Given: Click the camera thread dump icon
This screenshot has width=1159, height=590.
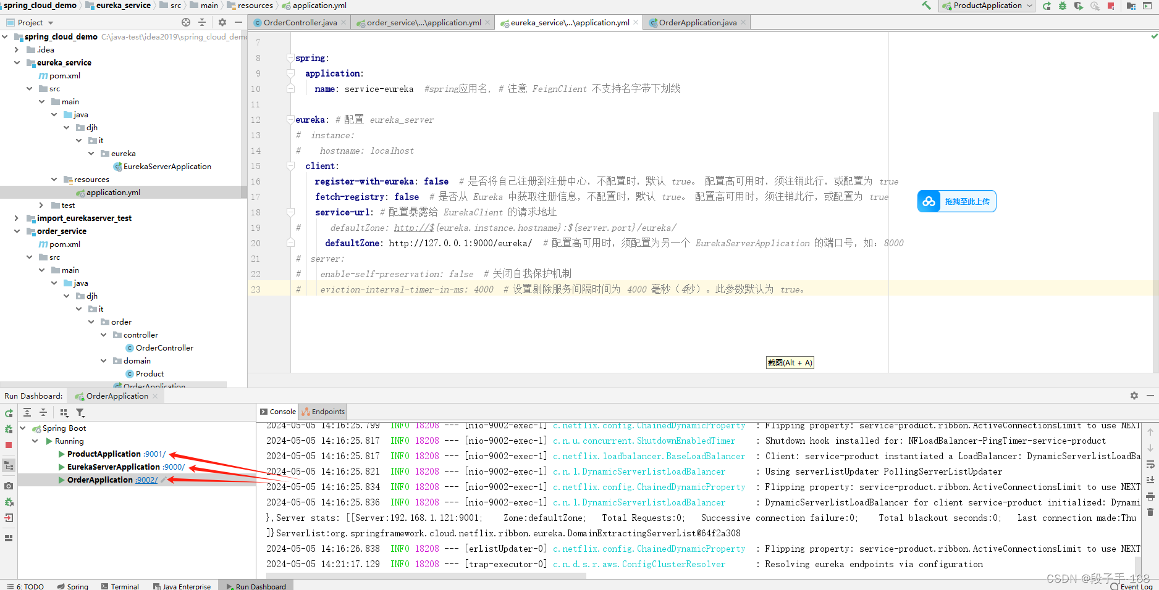Looking at the screenshot, I should click(x=9, y=486).
